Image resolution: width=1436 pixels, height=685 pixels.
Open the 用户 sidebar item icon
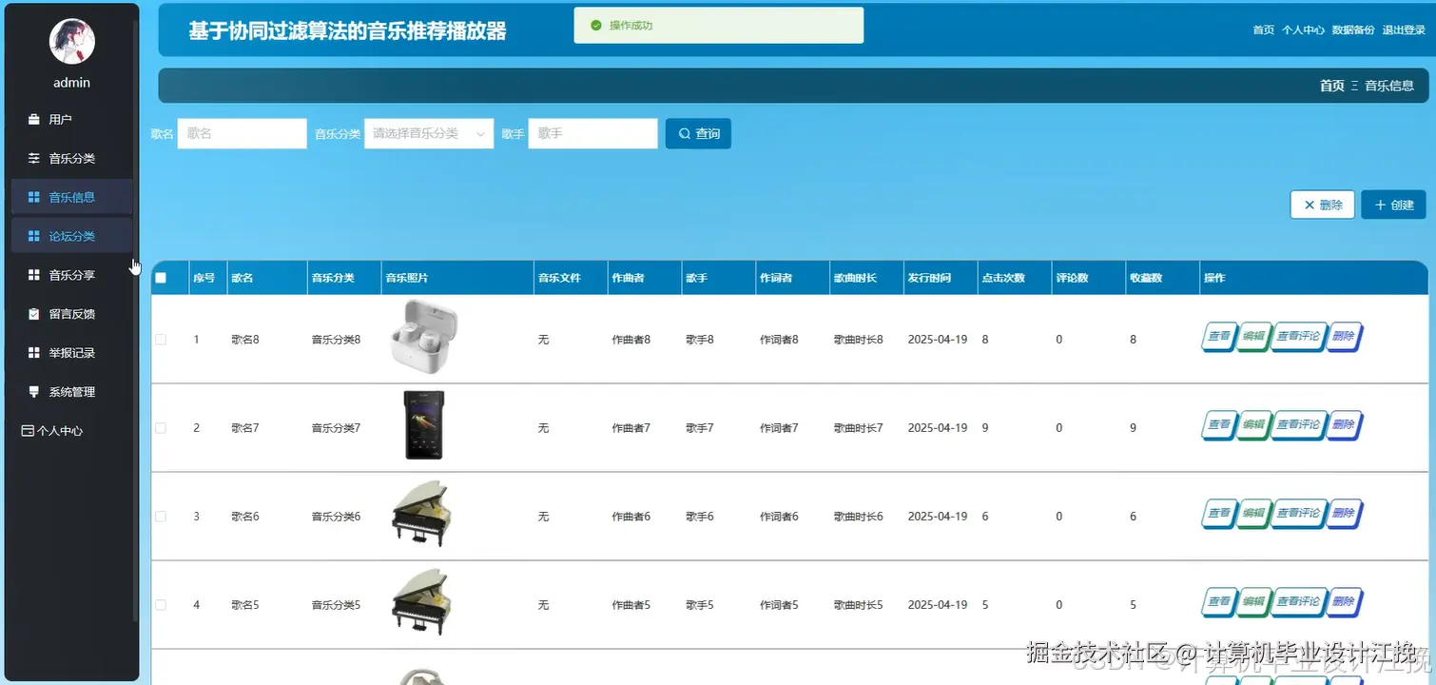[x=33, y=119]
